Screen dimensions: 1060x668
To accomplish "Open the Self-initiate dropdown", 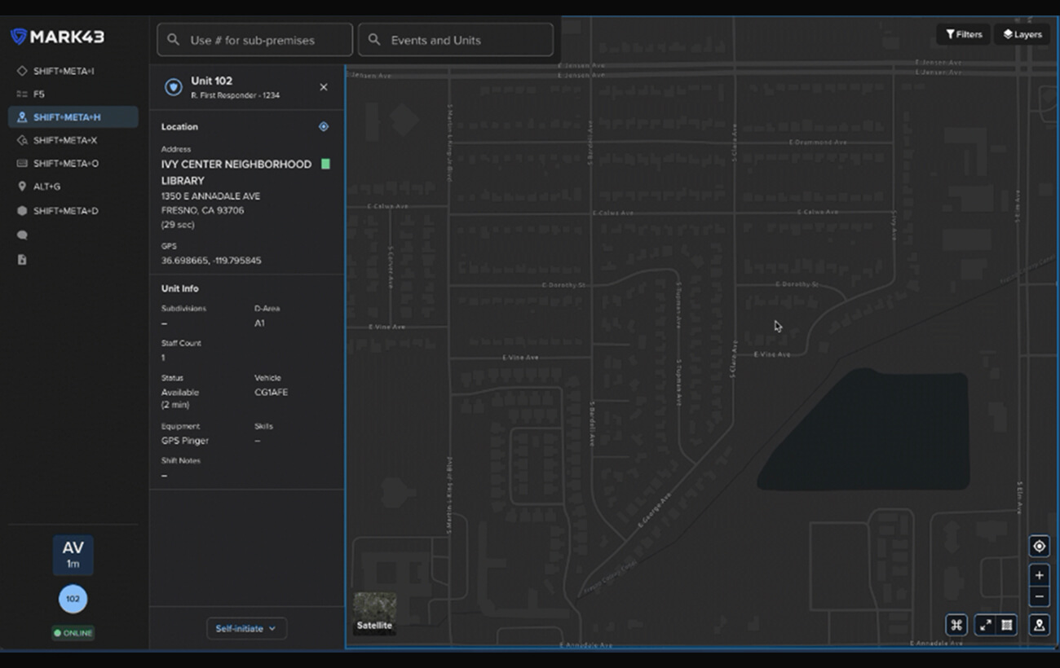I will tap(245, 629).
